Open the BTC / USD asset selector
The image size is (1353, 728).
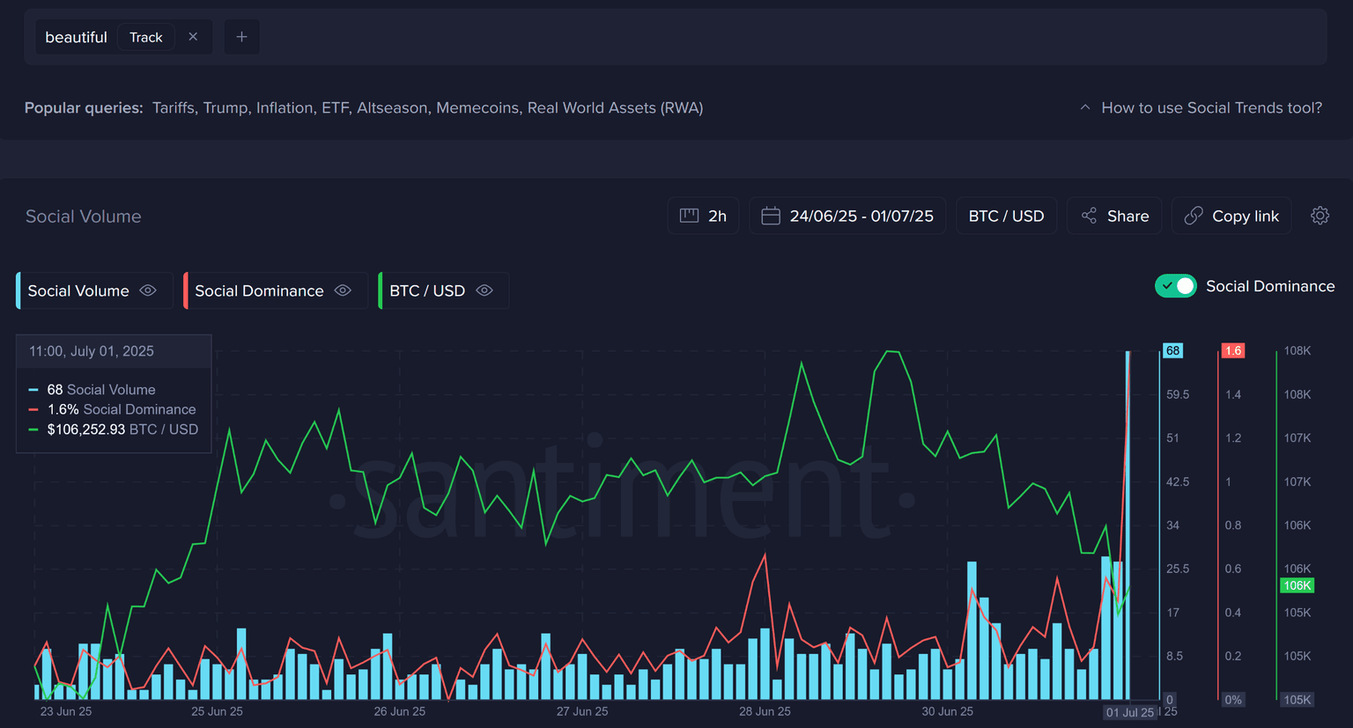pyautogui.click(x=1006, y=216)
